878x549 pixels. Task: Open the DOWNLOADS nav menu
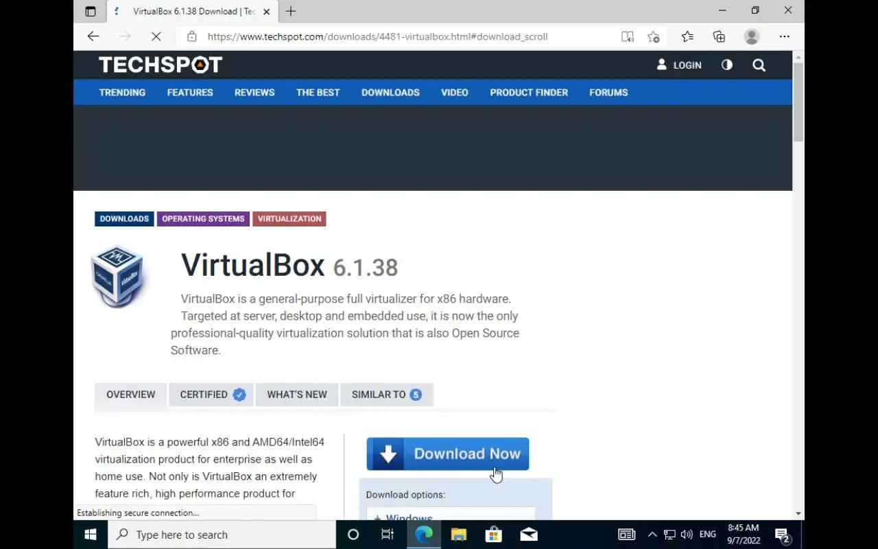pos(390,92)
